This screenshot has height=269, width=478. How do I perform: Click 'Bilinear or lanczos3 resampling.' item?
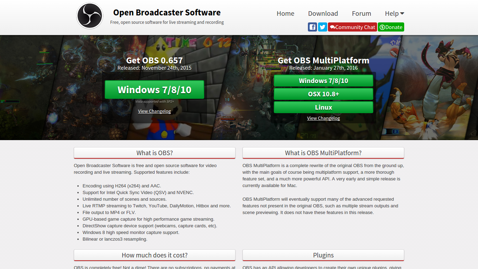point(115,239)
